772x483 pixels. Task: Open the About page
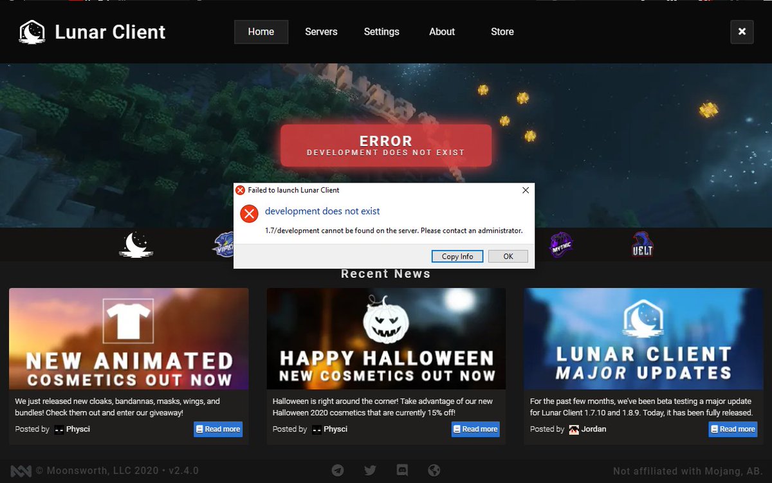442,32
